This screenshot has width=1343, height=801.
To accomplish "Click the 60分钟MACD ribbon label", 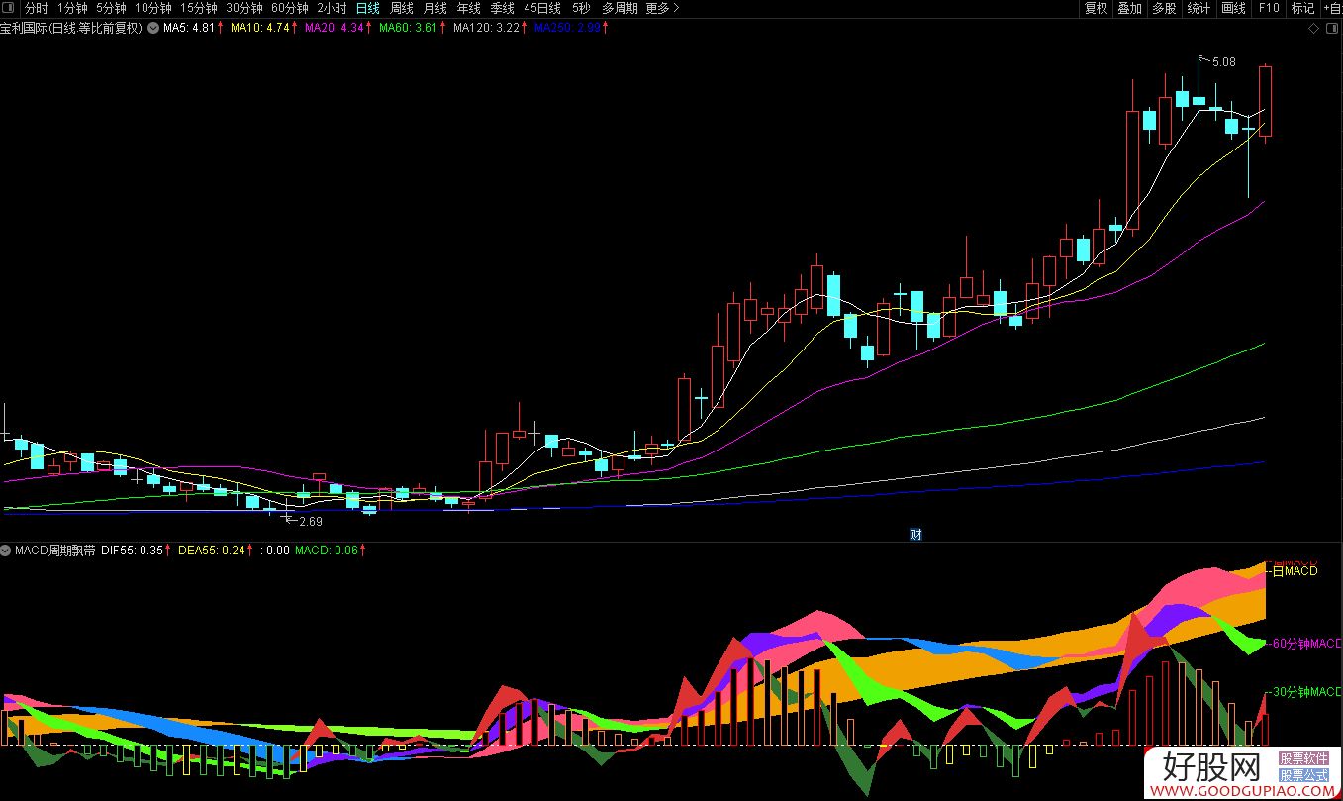I will coord(1306,644).
